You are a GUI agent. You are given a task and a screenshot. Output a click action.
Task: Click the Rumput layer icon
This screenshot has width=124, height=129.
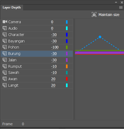pyautogui.click(x=5, y=66)
